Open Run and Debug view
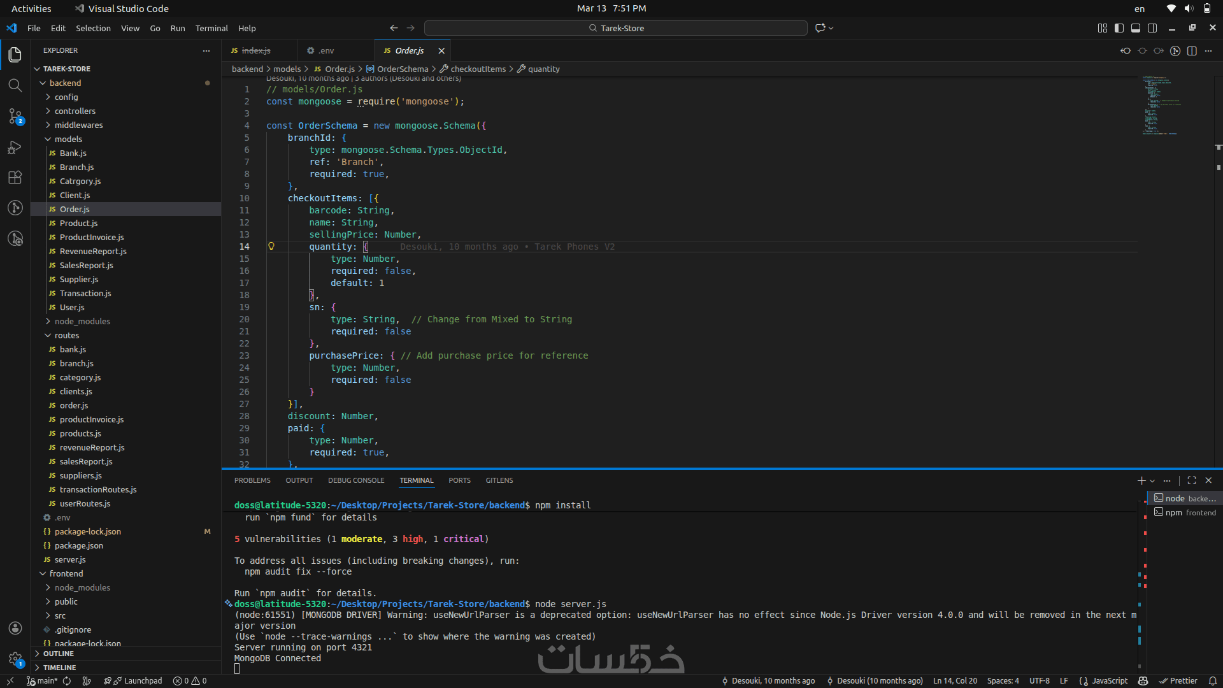This screenshot has width=1223, height=688. pos(15,147)
